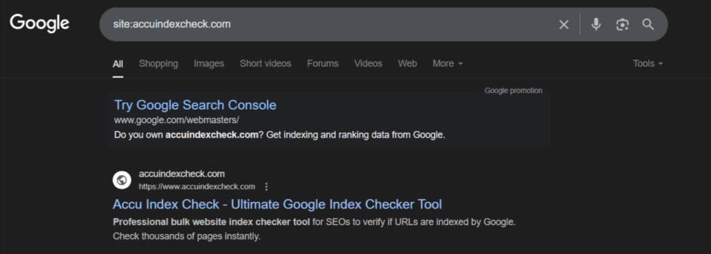Expand the More dropdown
The image size is (711, 254).
[x=448, y=64]
